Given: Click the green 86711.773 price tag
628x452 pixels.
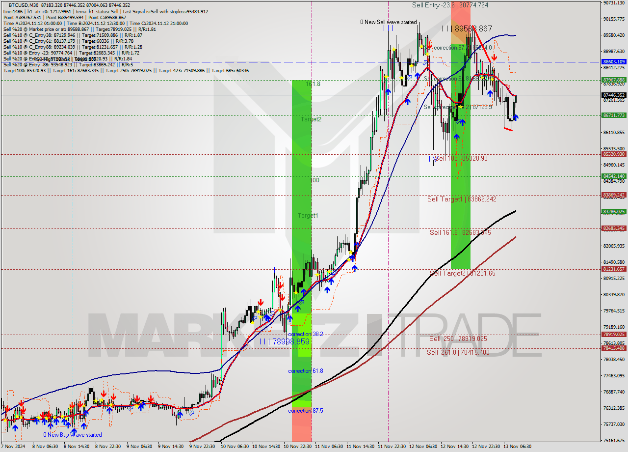Looking at the screenshot, I should (x=614, y=115).
